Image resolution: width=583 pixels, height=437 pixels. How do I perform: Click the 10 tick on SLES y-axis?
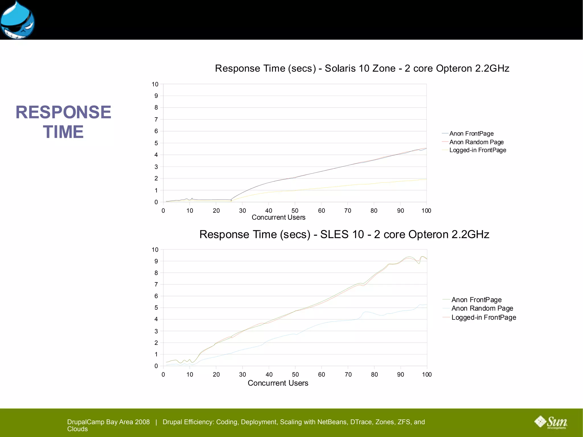click(x=155, y=250)
